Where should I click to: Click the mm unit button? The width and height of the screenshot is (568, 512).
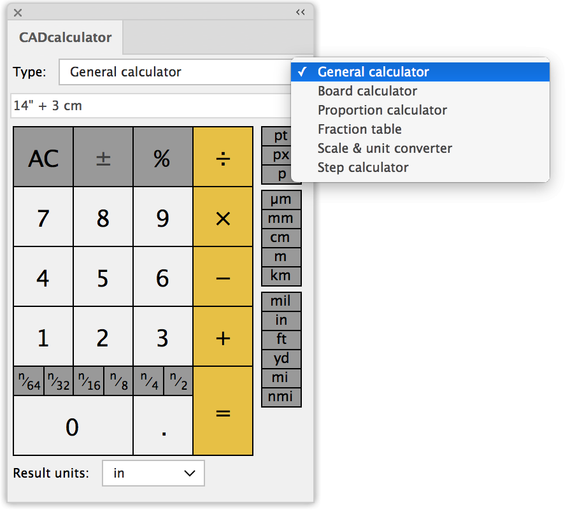tap(281, 219)
